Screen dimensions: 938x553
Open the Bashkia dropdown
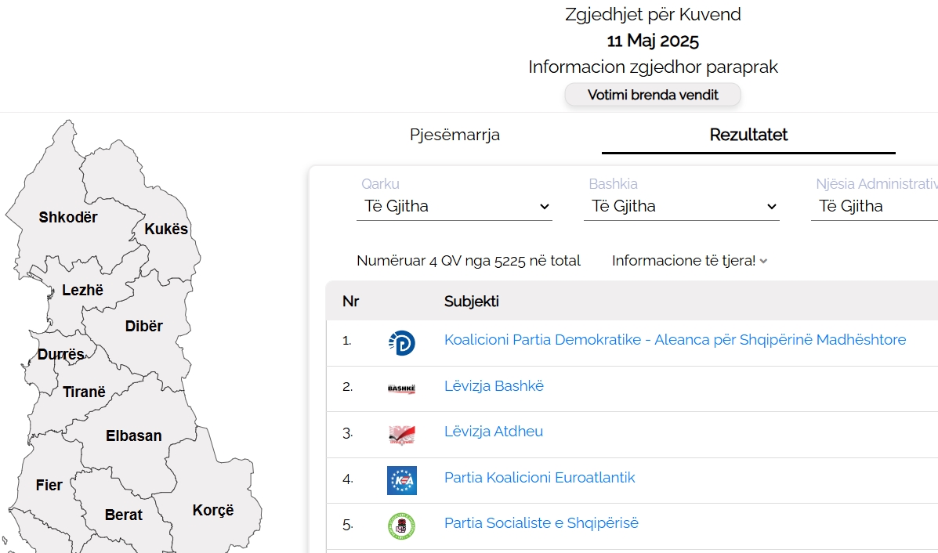tap(682, 207)
